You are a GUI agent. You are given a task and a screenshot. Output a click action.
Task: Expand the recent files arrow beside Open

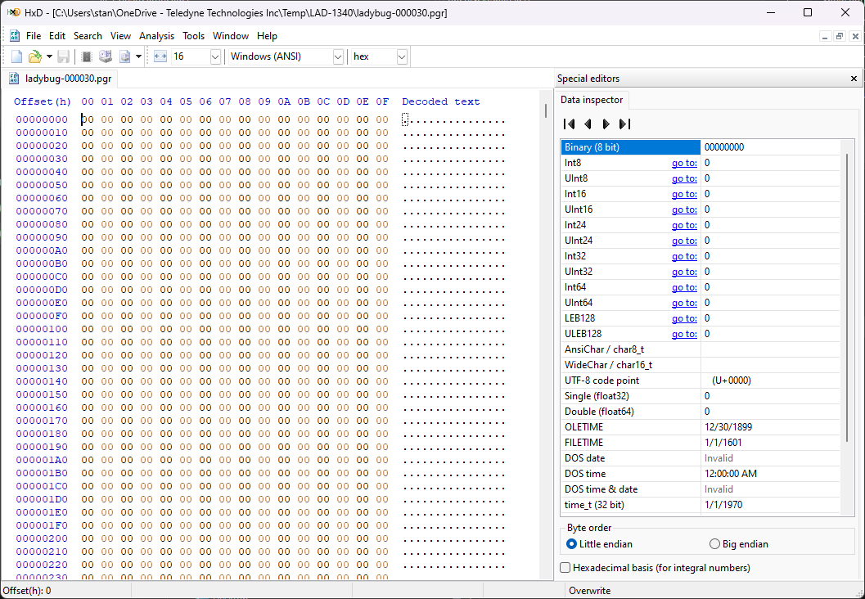click(x=49, y=56)
